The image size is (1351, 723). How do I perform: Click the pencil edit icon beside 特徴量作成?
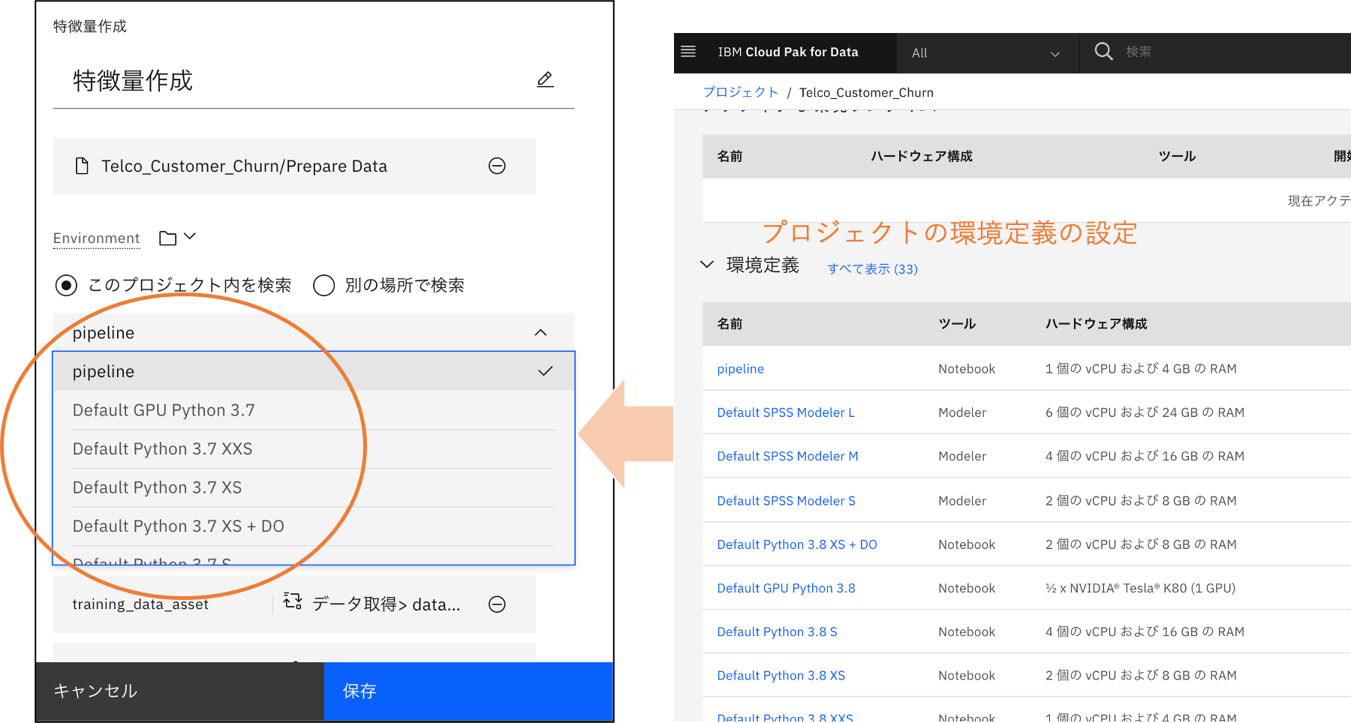(x=546, y=79)
